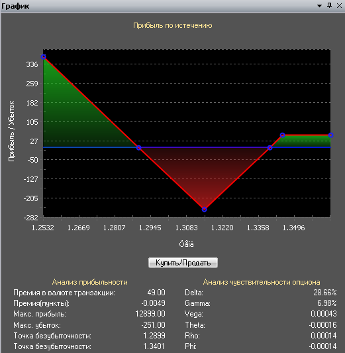This screenshot has height=353, width=345.
Task: Click the Купить/Продать button
Action: [183, 263]
